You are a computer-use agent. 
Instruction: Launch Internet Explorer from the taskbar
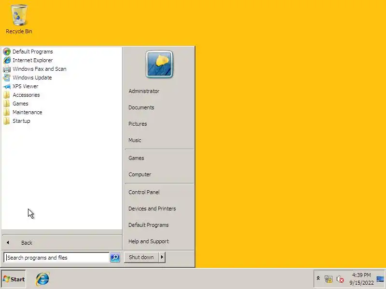(x=42, y=279)
